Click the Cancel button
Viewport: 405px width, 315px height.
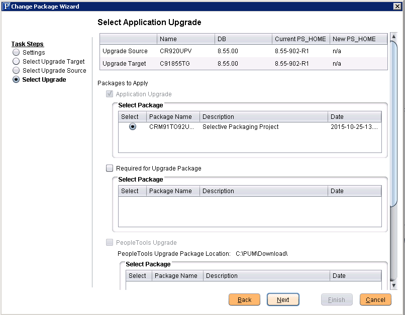click(x=375, y=299)
